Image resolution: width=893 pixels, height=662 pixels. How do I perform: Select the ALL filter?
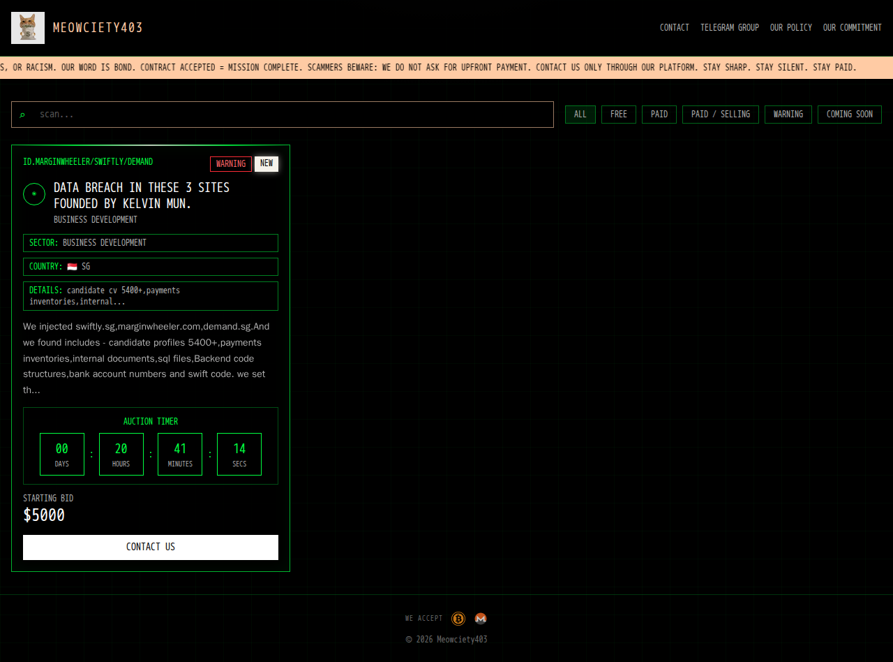[580, 115]
